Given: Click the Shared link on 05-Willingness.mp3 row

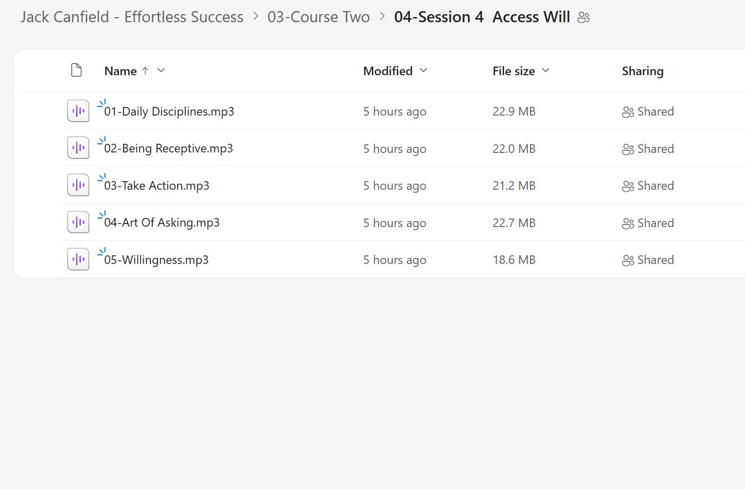Looking at the screenshot, I should [x=656, y=259].
